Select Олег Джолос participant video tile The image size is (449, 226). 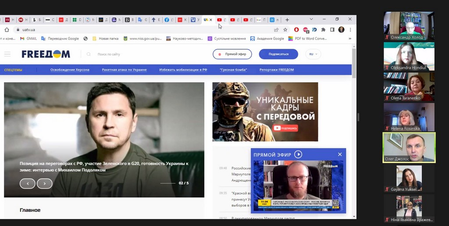coord(409,148)
